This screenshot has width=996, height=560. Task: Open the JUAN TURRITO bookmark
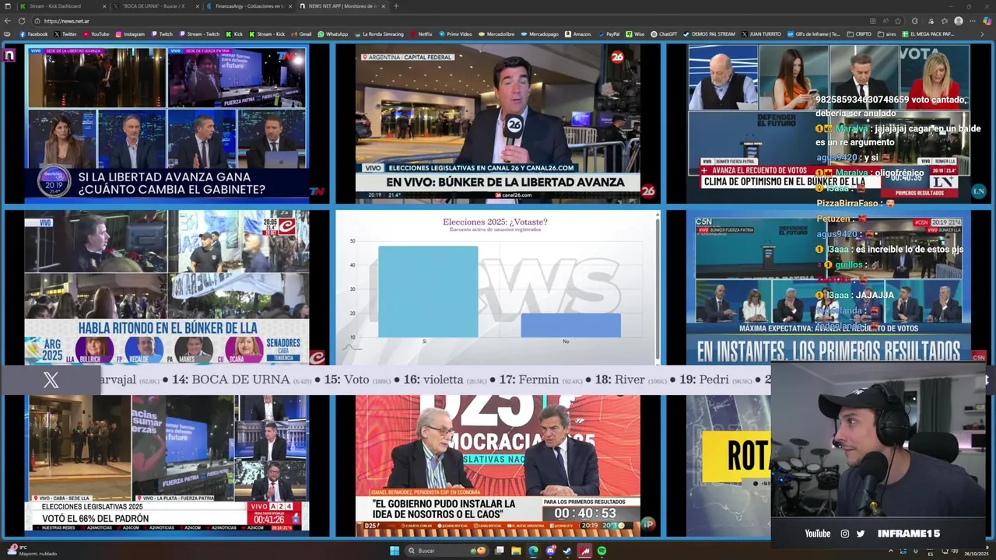(x=760, y=34)
